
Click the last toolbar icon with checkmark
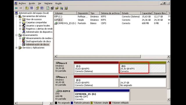click(x=66, y=8)
